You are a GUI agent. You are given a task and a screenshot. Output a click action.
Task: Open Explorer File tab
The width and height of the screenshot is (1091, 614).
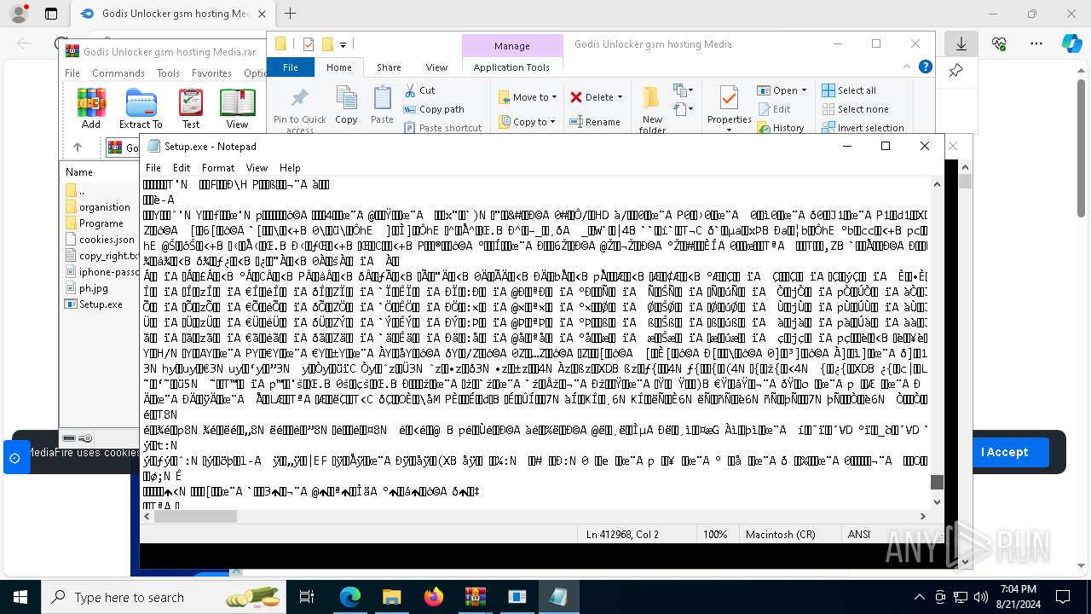pyautogui.click(x=291, y=67)
